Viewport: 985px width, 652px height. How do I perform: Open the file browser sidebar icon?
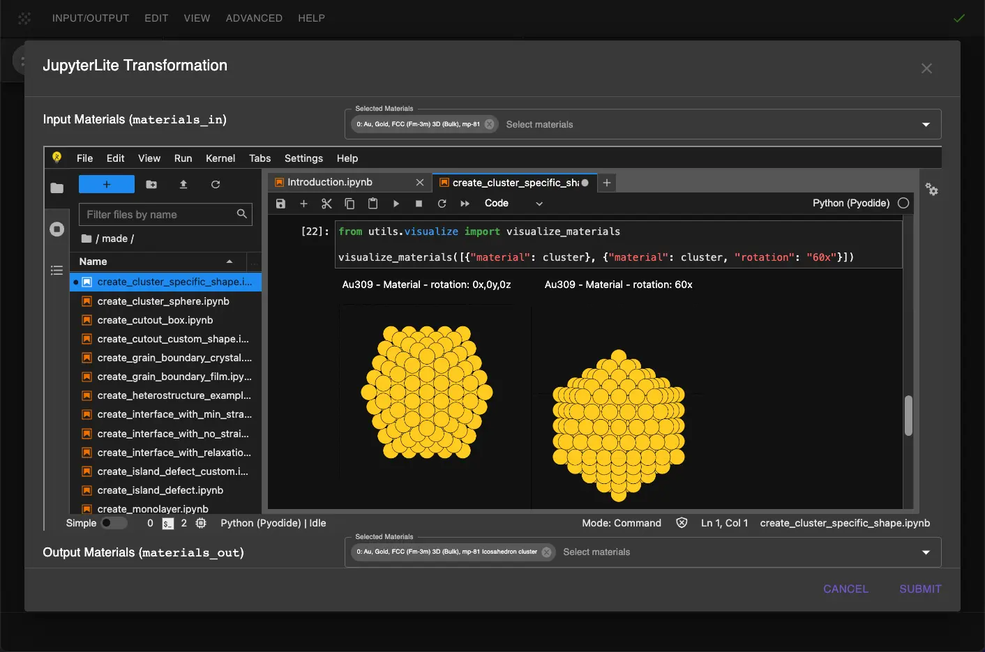click(x=57, y=188)
